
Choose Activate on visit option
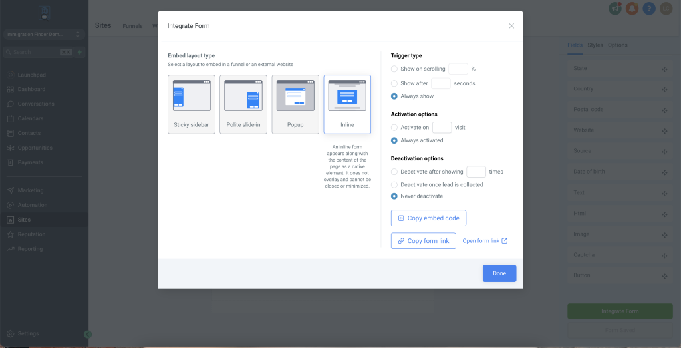click(394, 127)
